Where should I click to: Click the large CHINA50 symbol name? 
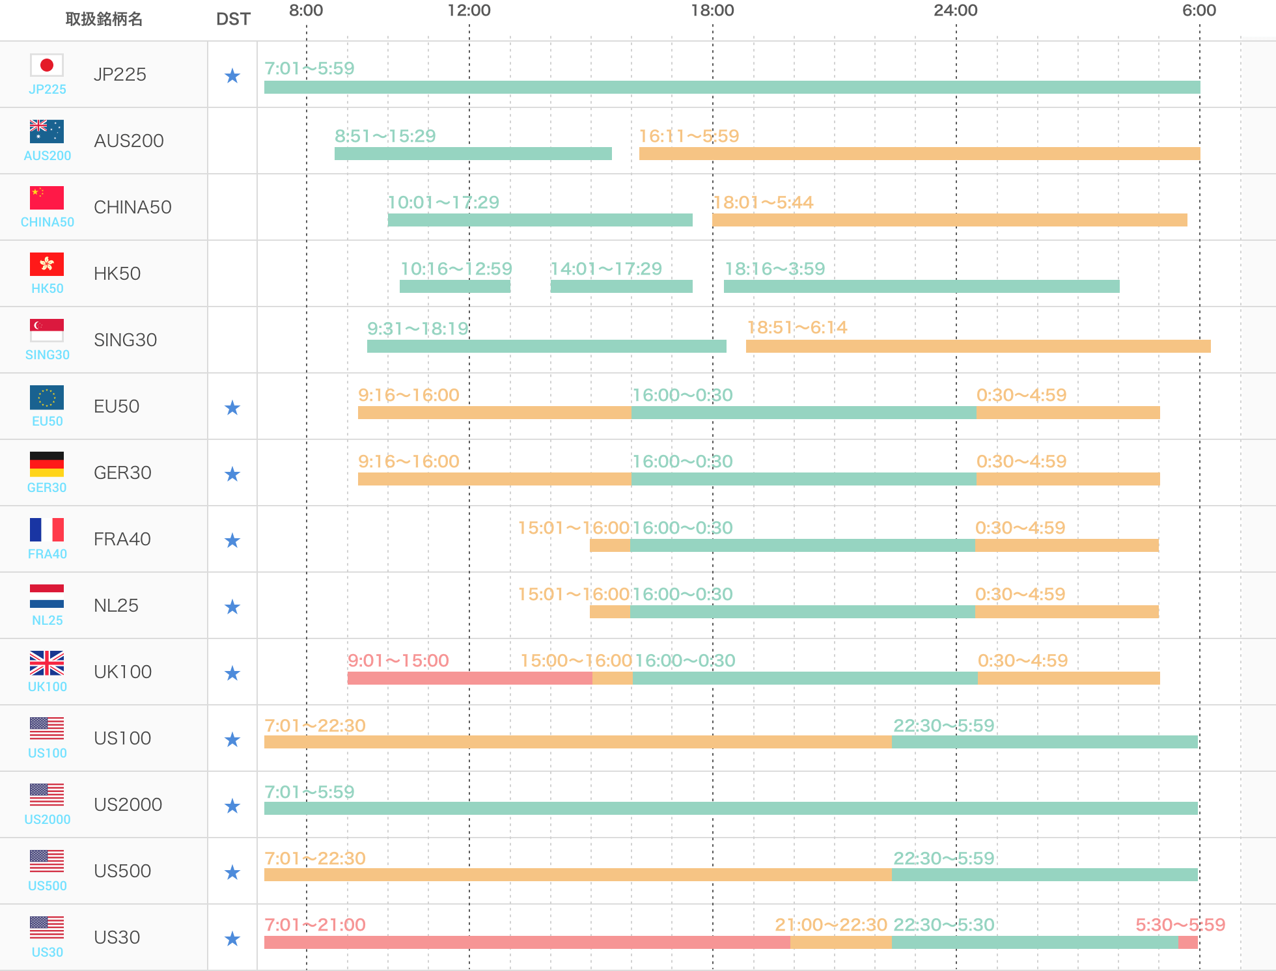point(133,207)
